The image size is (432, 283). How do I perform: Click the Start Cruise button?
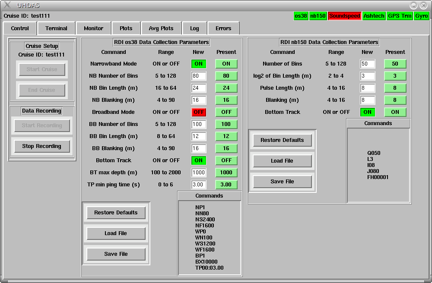point(42,69)
